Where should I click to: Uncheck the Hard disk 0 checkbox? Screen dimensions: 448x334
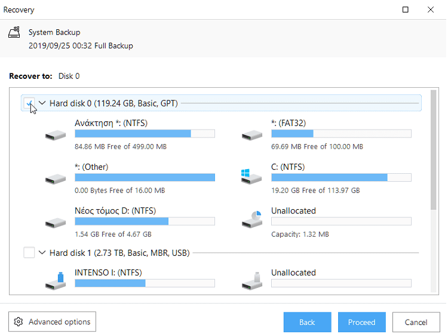[x=29, y=103]
